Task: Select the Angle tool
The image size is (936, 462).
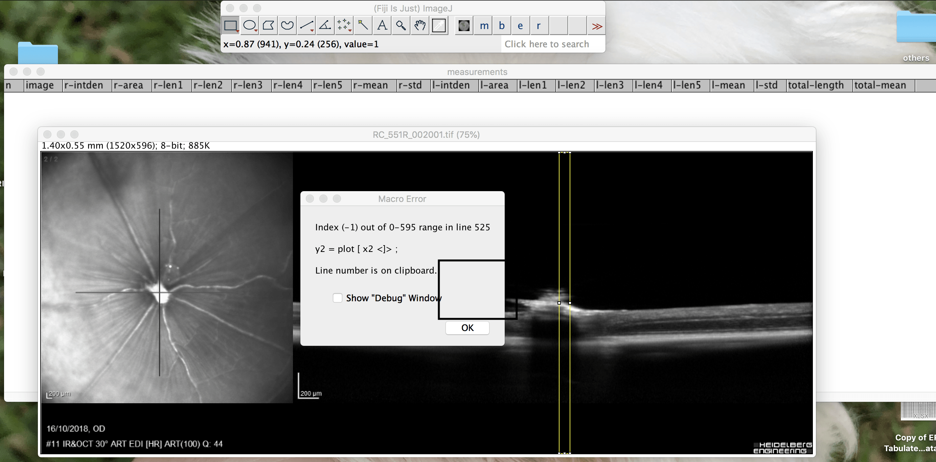Action: tap(325, 26)
